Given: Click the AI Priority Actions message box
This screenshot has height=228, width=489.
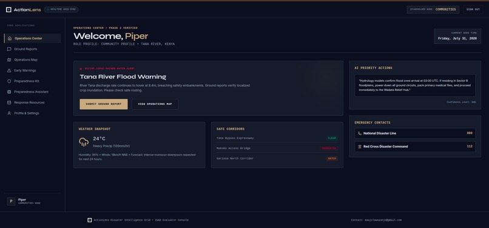Looking at the screenshot, I should pos(415,85).
